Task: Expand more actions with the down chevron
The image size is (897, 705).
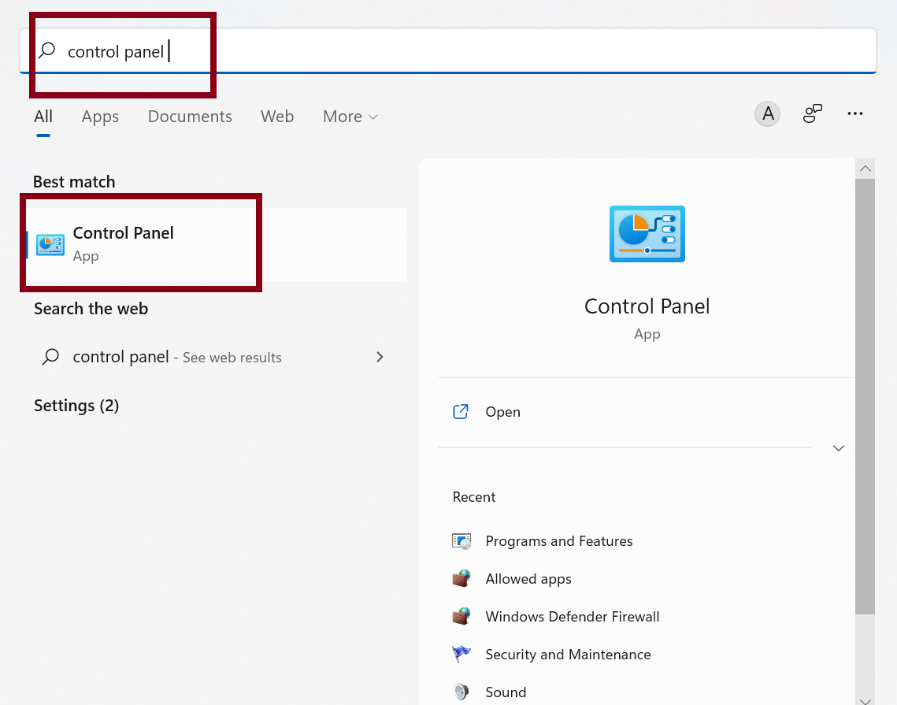Action: coord(838,448)
